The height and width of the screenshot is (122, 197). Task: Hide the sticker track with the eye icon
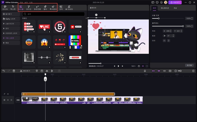8,94
